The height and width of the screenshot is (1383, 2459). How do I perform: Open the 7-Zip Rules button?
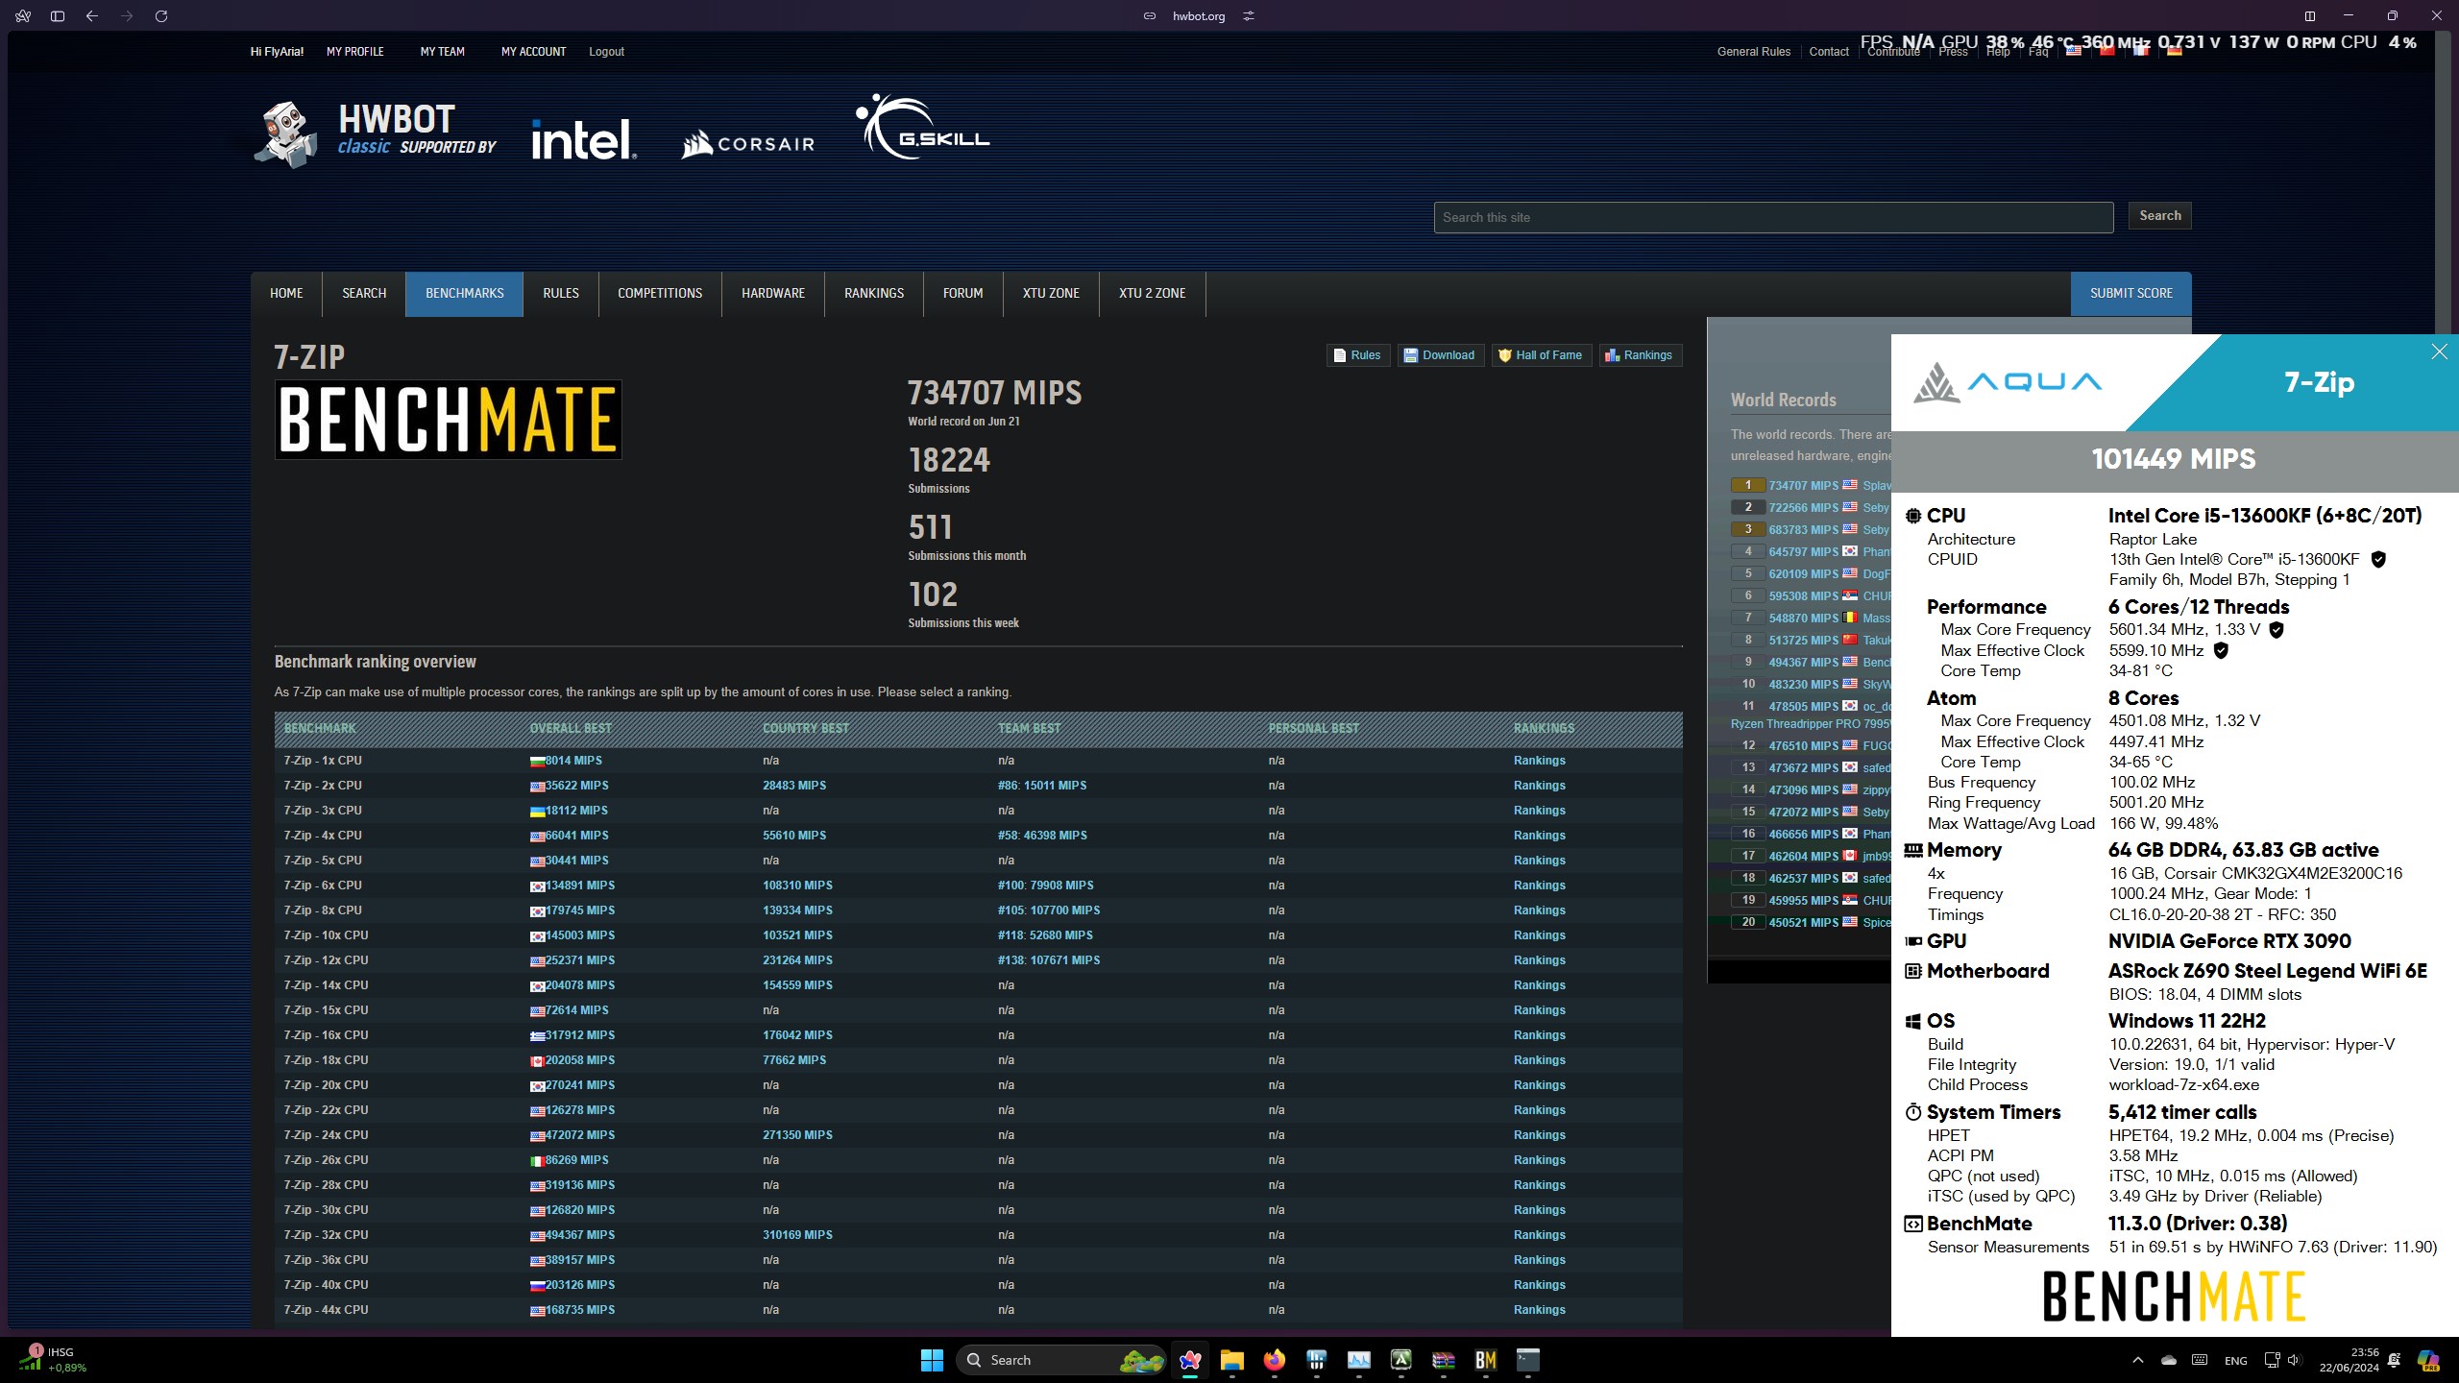tap(1357, 355)
